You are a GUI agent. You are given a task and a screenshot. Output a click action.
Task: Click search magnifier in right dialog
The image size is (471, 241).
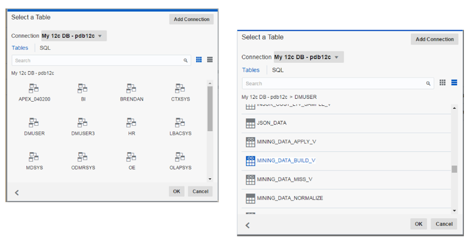[428, 83]
